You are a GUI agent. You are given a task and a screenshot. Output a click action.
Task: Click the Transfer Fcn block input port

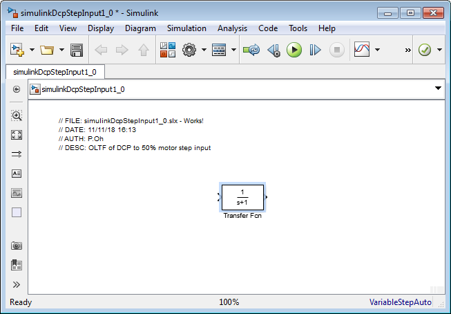click(219, 197)
